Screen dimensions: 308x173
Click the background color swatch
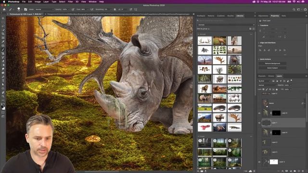(4, 108)
